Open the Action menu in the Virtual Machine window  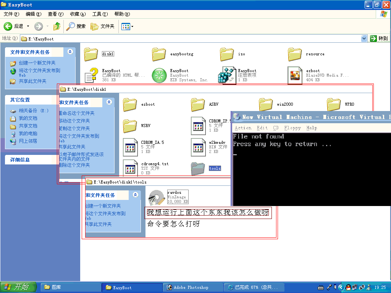(243, 128)
